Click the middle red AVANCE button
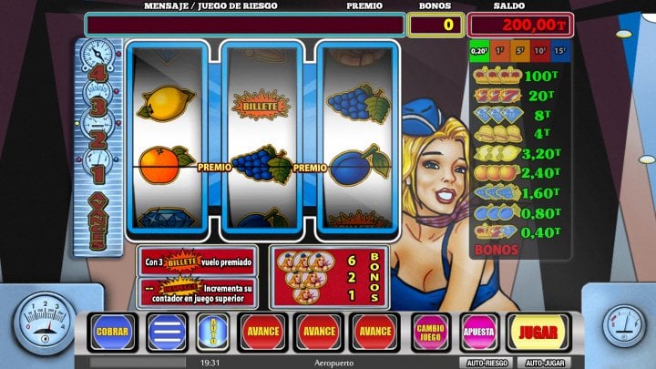This screenshot has width=656, height=369. 319,332
